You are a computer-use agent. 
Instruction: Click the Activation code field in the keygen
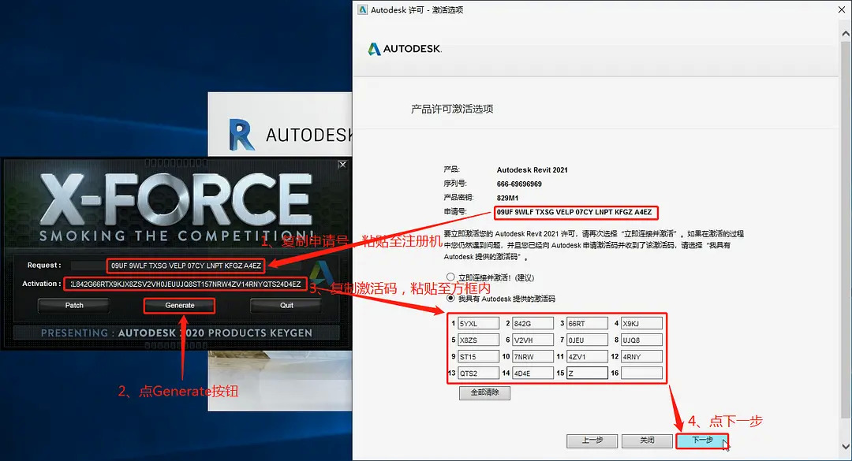pyautogui.click(x=185, y=284)
